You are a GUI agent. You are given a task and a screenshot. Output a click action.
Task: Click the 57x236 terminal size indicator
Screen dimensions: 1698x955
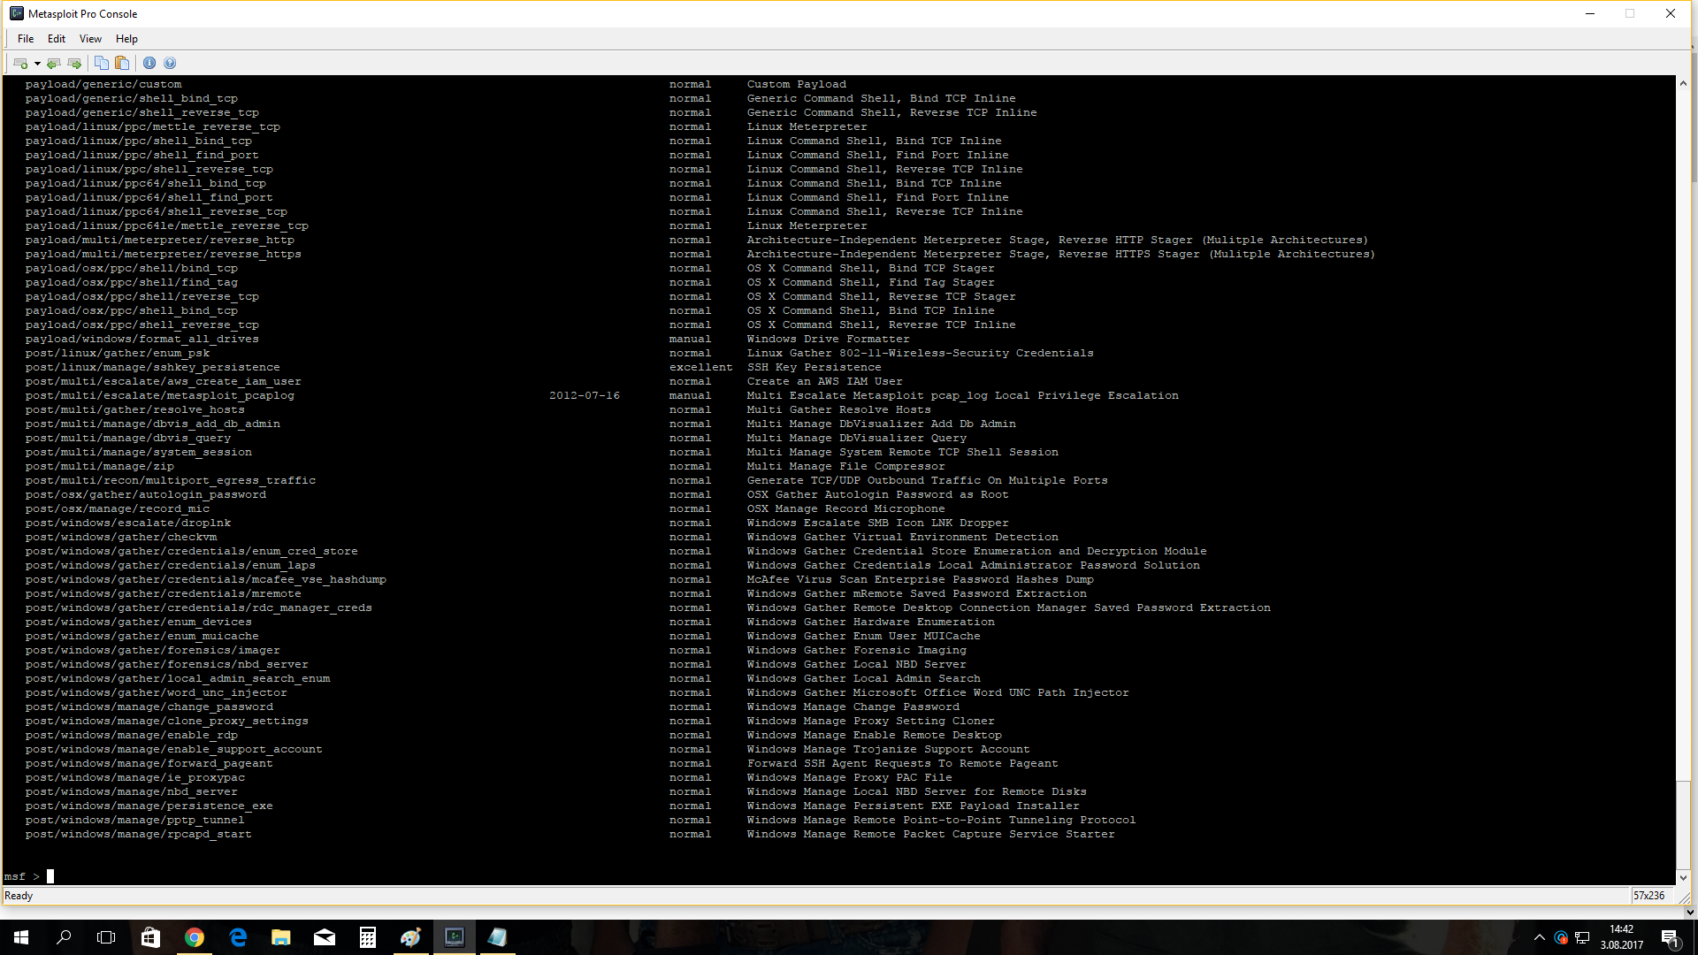[1648, 896]
